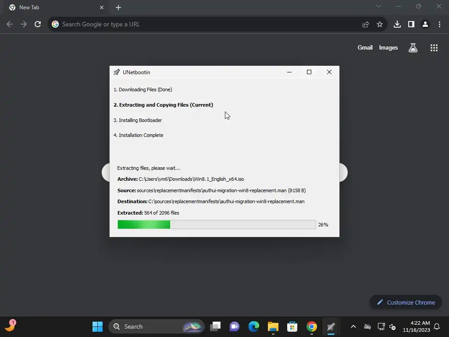Screen dimensions: 449x337
Task: Minimize the UNetbootin window
Action: pos(289,72)
